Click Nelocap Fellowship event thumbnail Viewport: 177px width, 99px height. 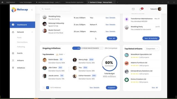tap(45, 24)
